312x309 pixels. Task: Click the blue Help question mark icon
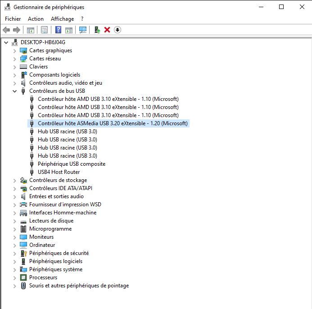(58, 30)
